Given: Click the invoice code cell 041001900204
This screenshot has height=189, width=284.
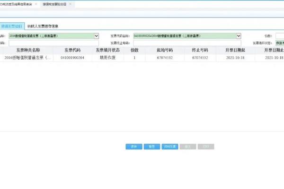Looking at the screenshot, I should coord(72,58).
